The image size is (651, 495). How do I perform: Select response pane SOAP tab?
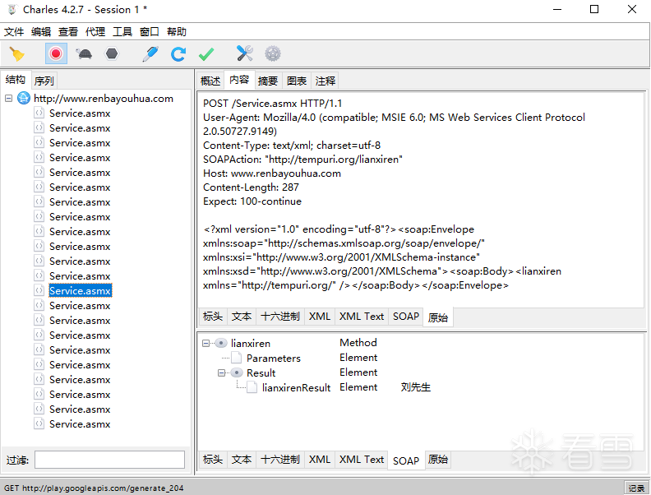(406, 461)
